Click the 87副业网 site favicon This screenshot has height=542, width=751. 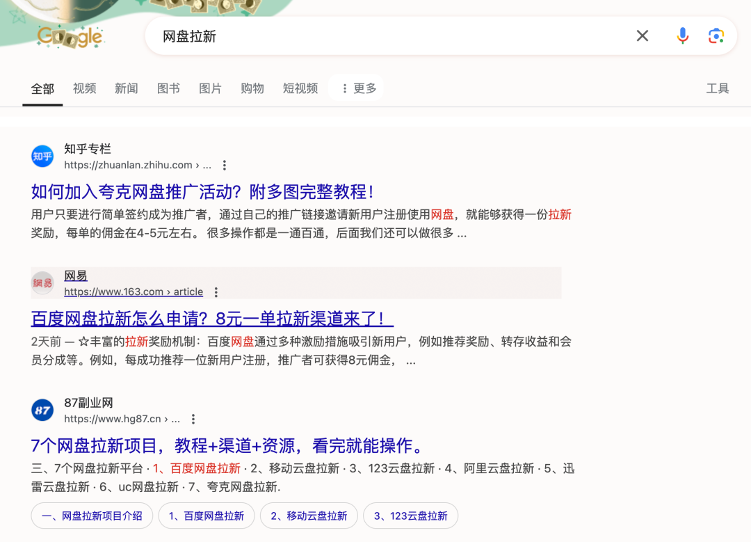(42, 411)
